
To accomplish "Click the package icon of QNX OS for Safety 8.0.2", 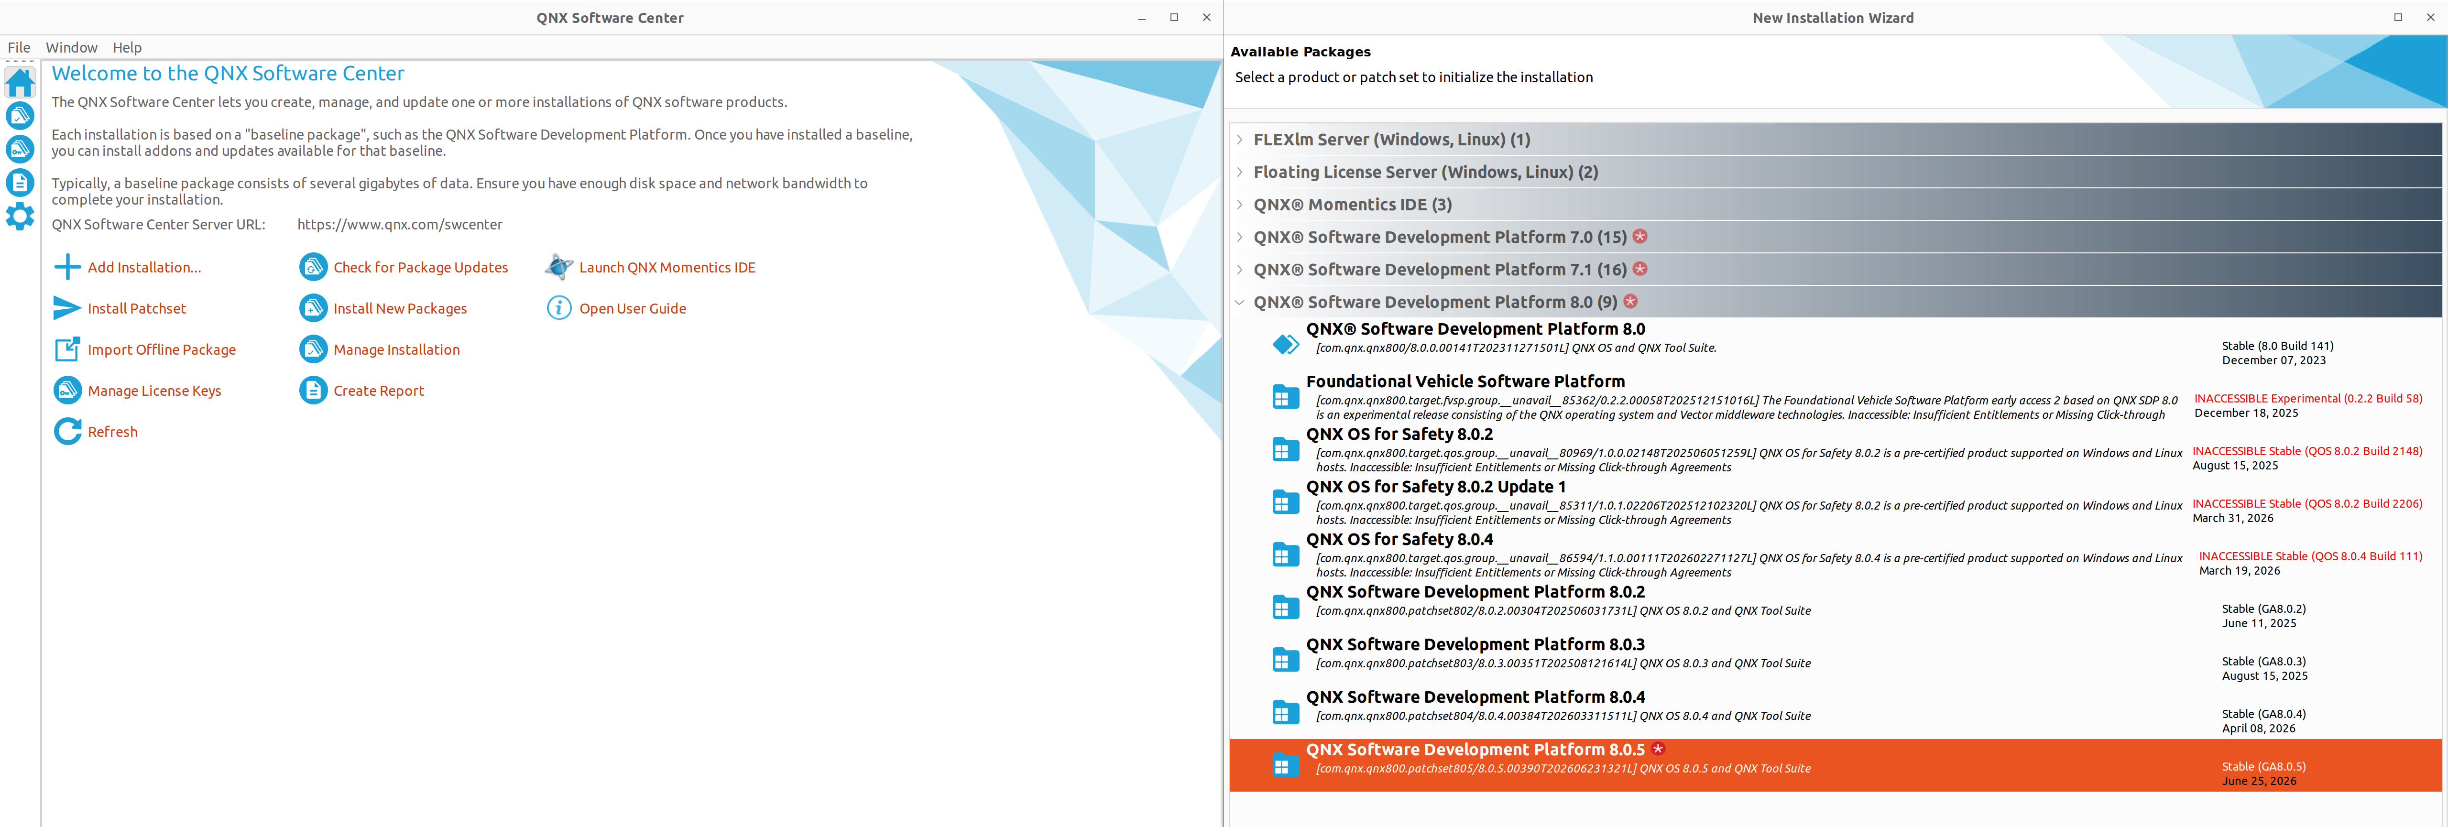I will [1285, 449].
